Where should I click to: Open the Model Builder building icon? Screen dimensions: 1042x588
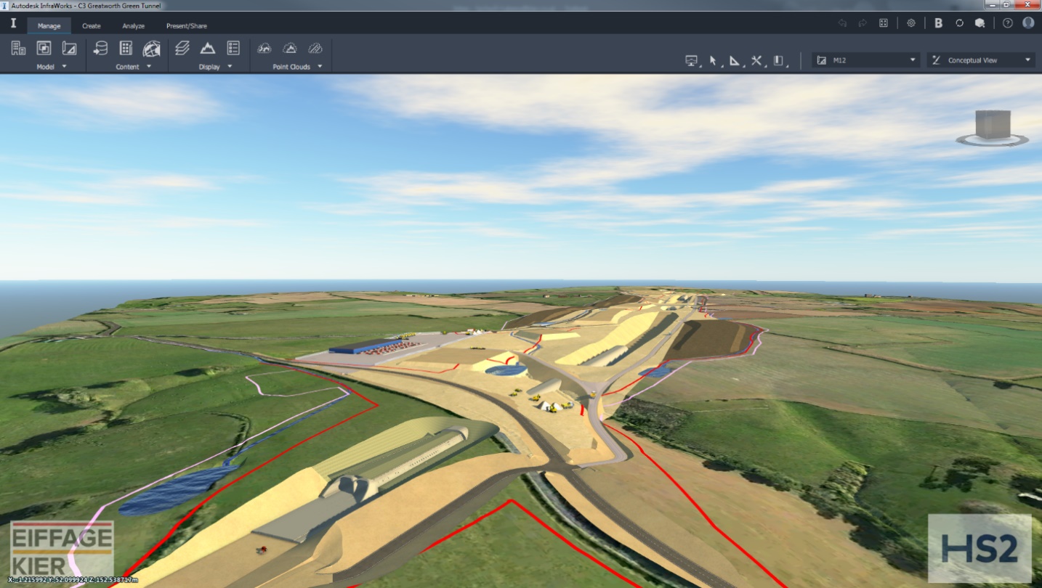[18, 49]
